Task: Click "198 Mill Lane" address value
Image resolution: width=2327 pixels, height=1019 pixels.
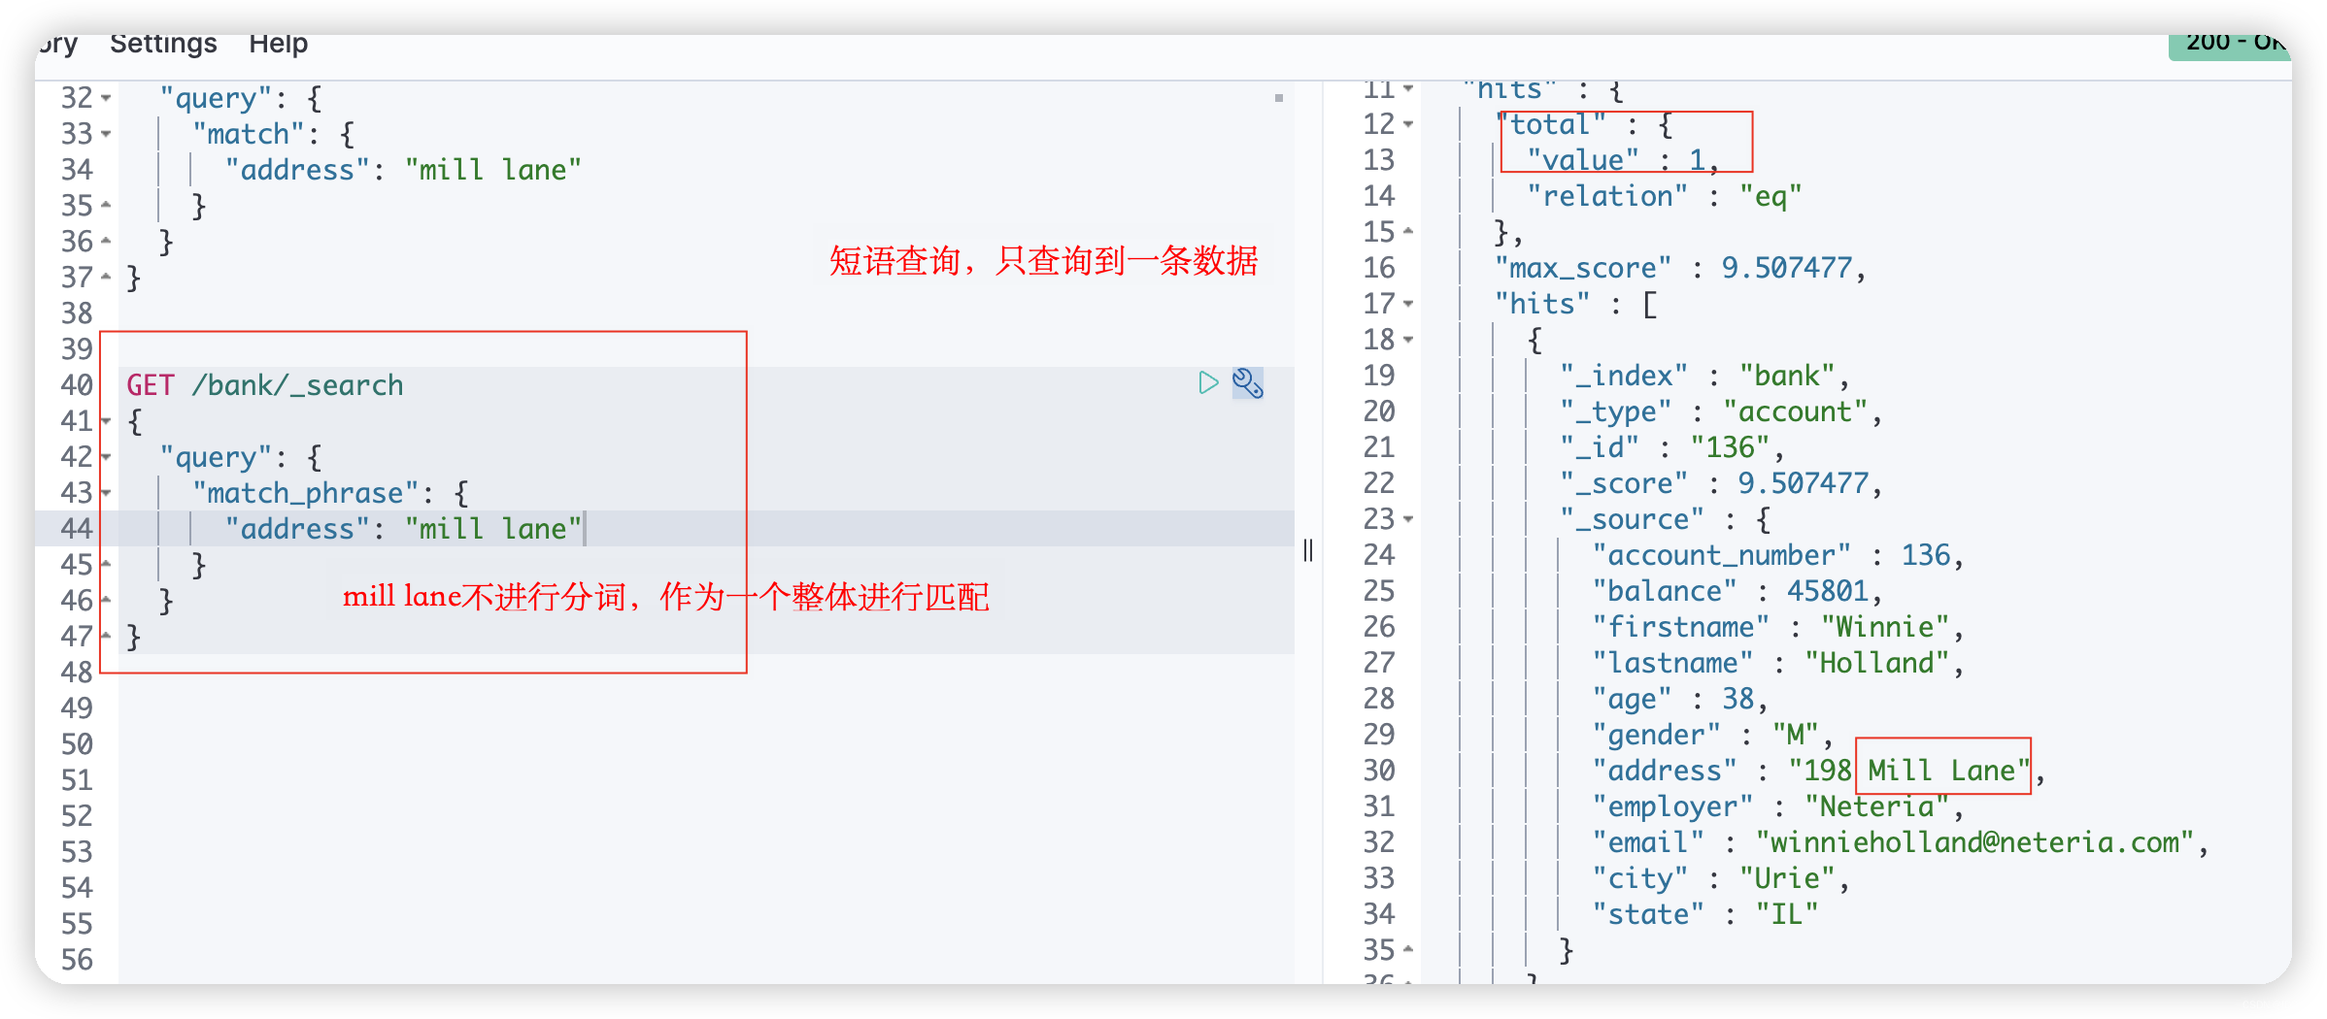Action: tap(1908, 771)
